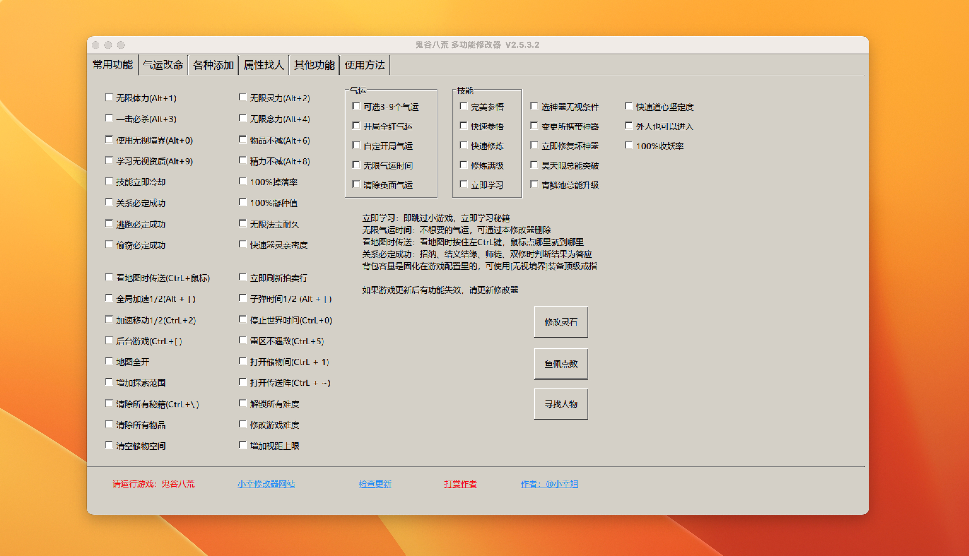Check the 一击必杀(Alt+3) option

point(109,118)
